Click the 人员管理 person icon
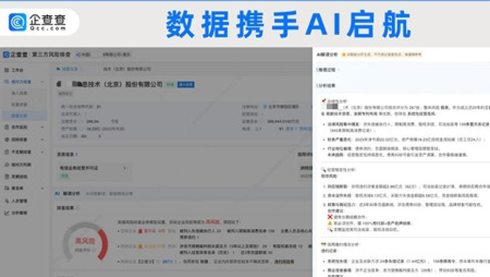This screenshot has height=277, width=490. pyautogui.click(x=7, y=201)
